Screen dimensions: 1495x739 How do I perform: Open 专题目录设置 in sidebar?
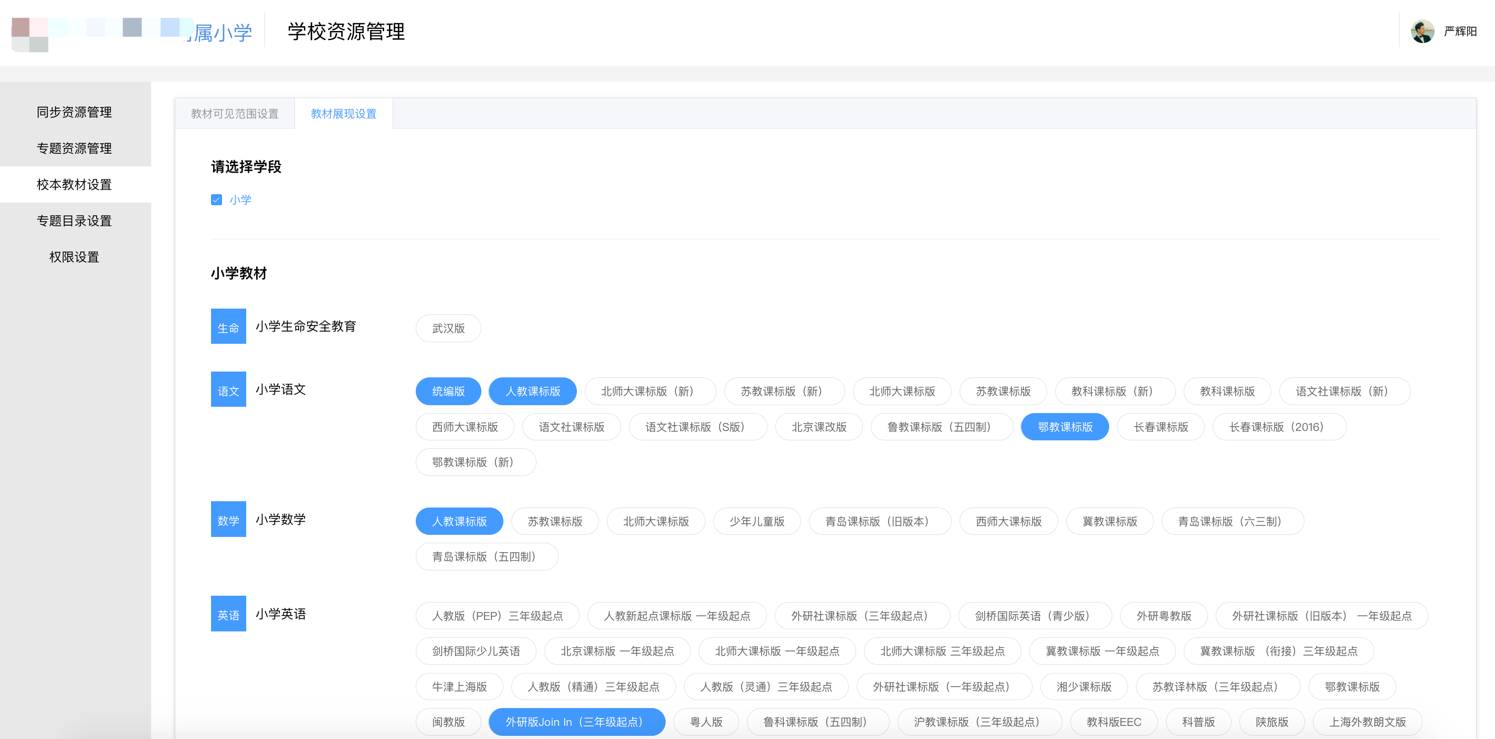[x=75, y=221]
